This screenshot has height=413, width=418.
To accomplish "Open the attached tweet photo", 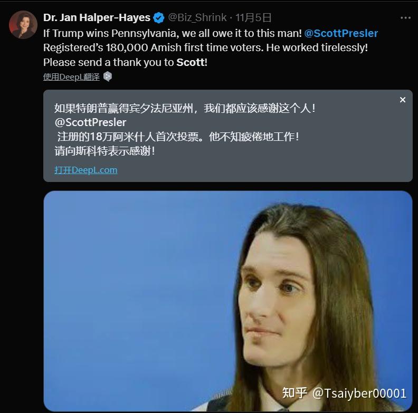I will (228, 301).
